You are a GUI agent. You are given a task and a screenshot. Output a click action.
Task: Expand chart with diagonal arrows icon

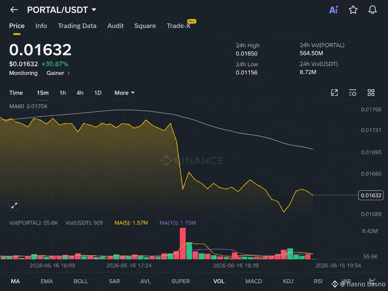[x=14, y=206]
